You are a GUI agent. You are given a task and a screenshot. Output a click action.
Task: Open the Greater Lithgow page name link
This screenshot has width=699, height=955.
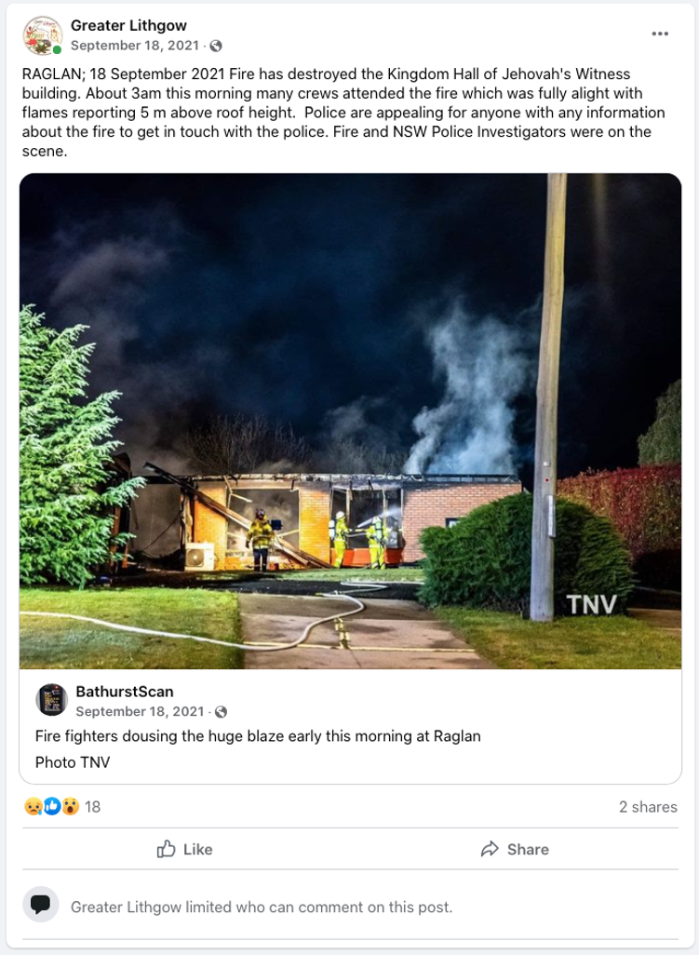(x=128, y=25)
